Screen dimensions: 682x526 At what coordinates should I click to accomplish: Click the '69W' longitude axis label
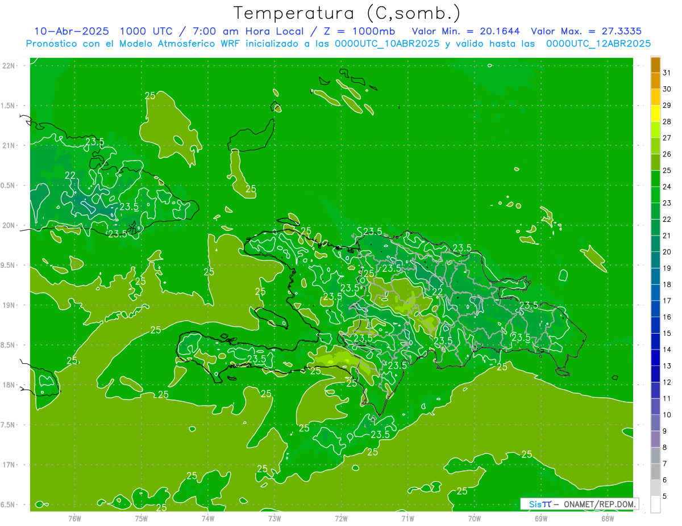541,518
